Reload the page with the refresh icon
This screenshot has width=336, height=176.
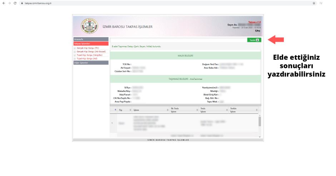tap(15, 3)
